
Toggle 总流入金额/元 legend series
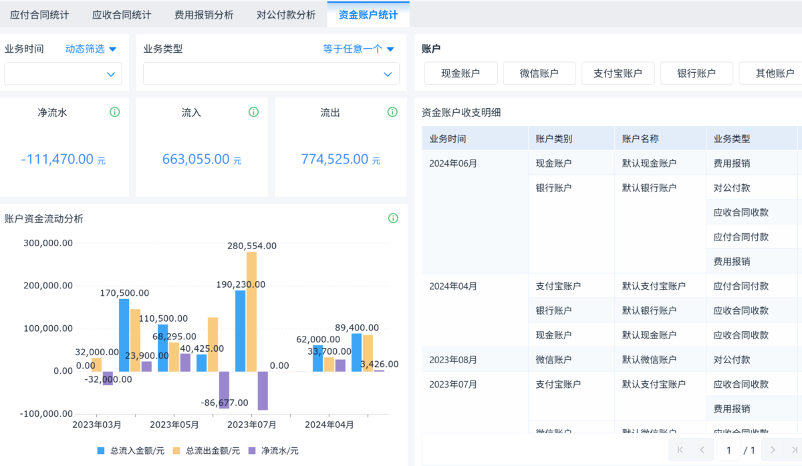click(x=130, y=451)
